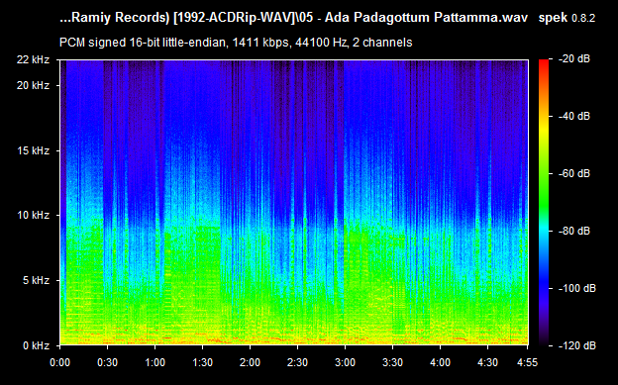Click the 1:00 time axis label

154,362
